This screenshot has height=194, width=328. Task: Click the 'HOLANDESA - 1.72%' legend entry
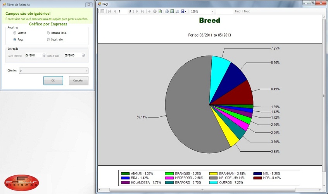pos(146,182)
